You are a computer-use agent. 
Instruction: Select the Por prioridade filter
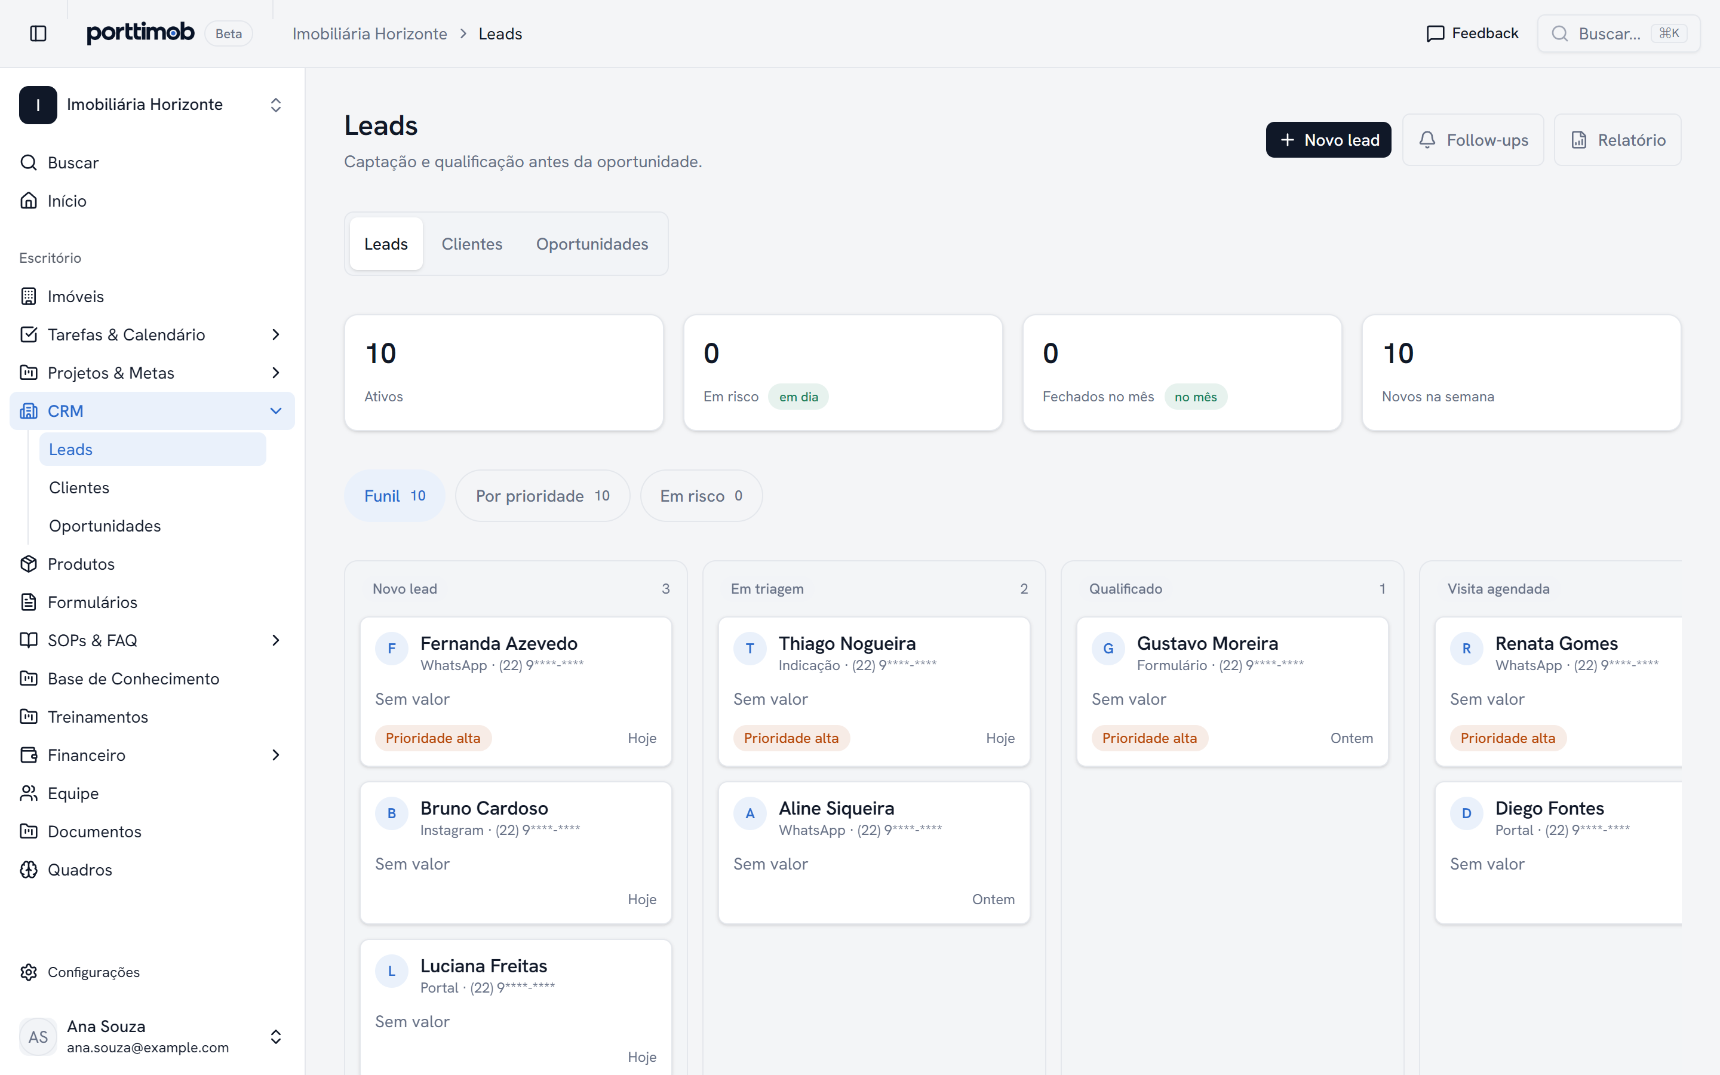click(x=542, y=496)
